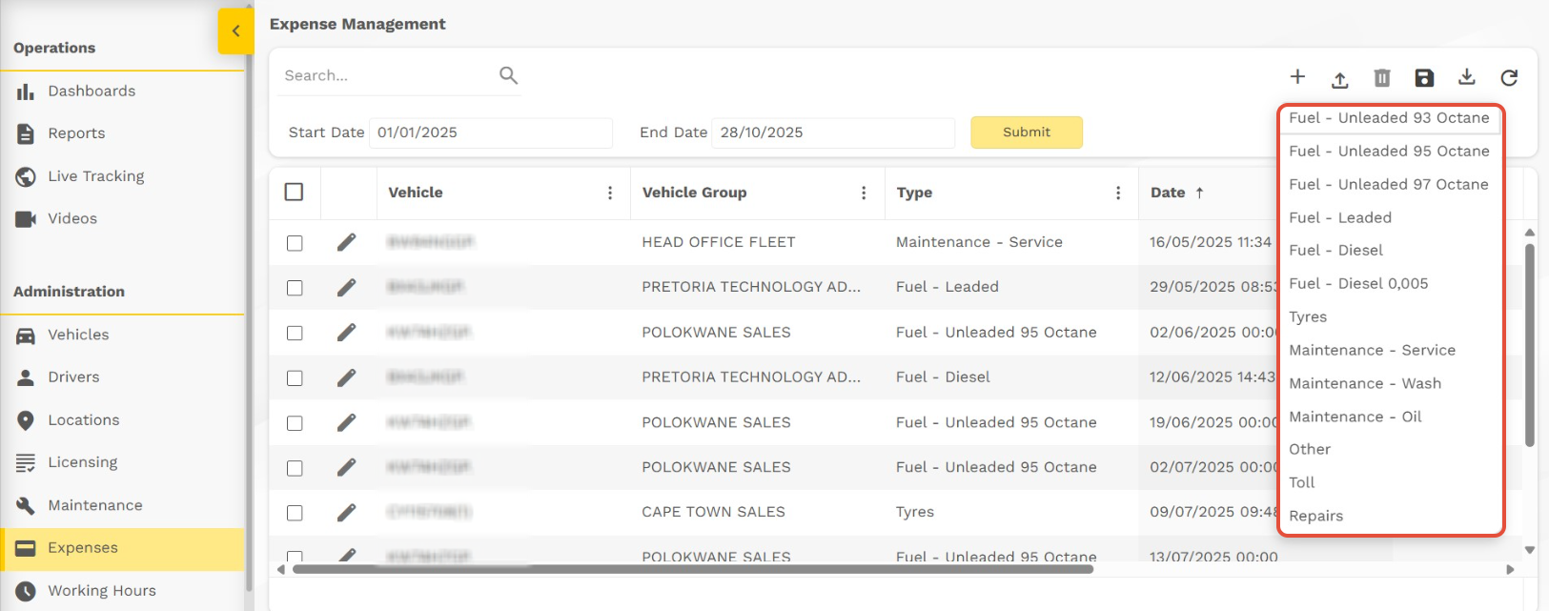Select Maintenance - Wash in the dropdown list
The width and height of the screenshot is (1549, 611).
[x=1365, y=383]
